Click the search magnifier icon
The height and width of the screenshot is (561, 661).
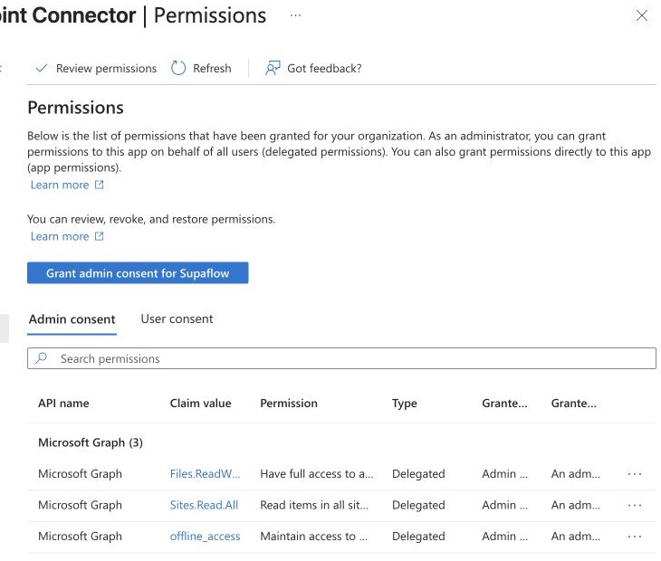42,358
